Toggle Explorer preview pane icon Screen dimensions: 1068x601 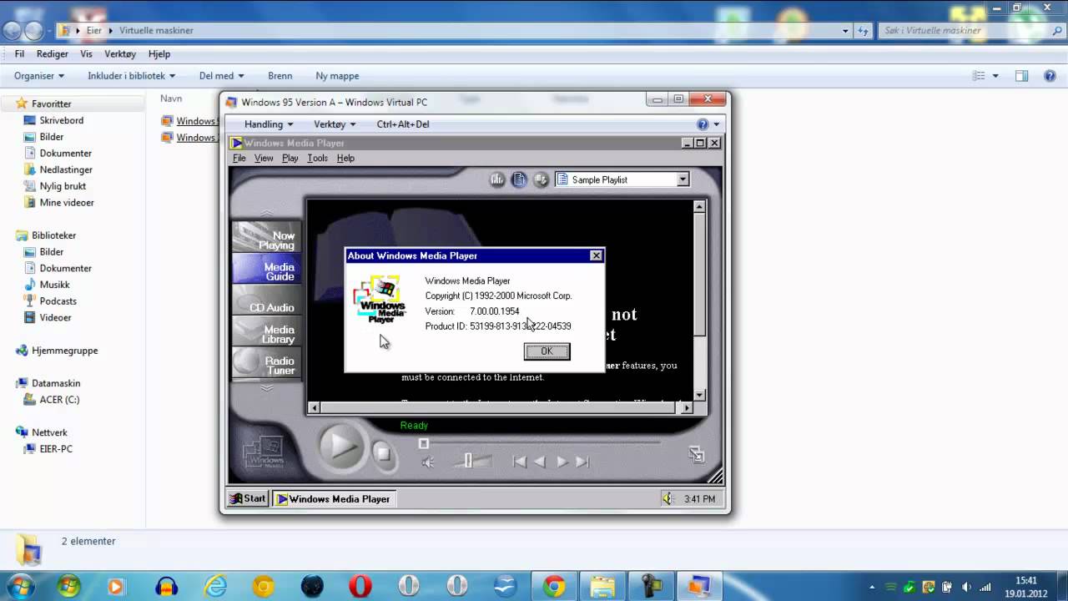coord(1021,76)
